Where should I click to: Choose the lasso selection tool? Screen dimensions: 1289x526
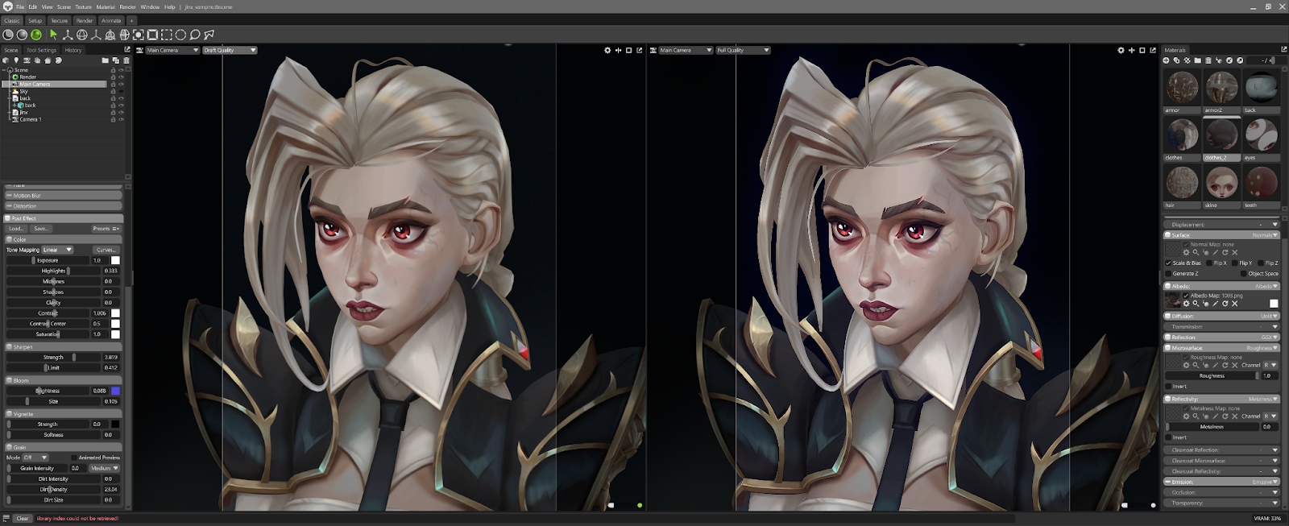coord(195,35)
